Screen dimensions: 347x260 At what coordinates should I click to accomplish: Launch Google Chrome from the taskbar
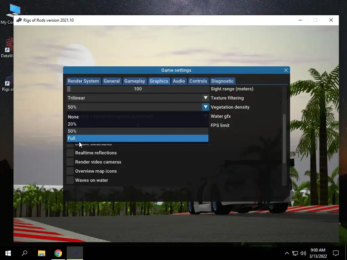[58, 253]
